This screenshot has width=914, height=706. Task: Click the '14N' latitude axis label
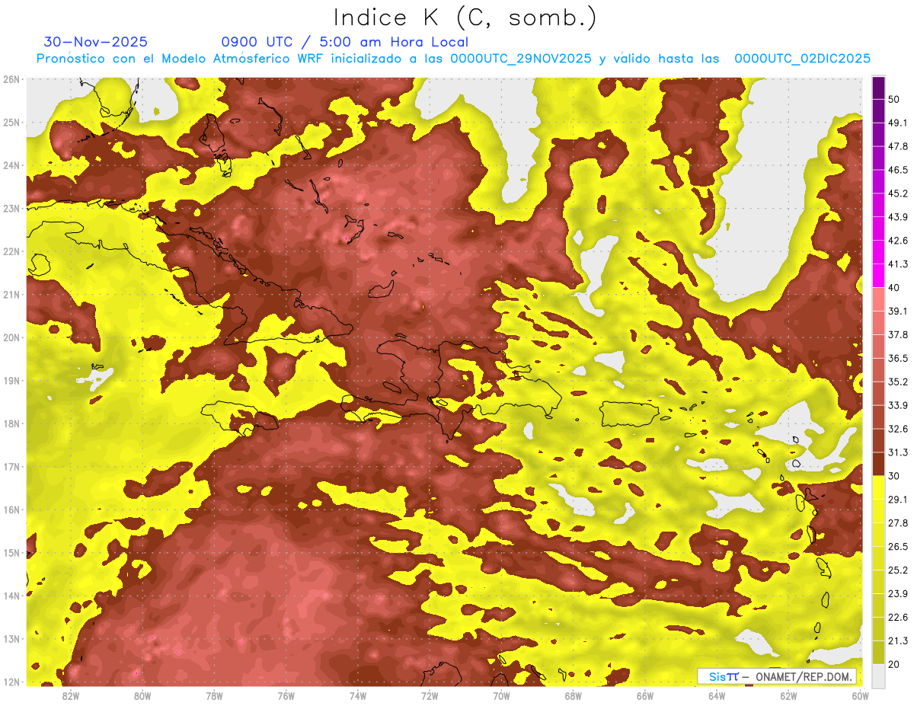point(11,596)
